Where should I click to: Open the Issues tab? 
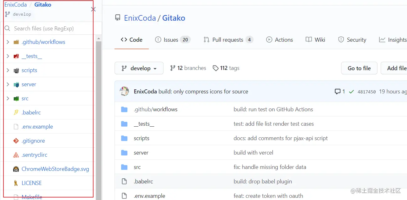(173, 40)
